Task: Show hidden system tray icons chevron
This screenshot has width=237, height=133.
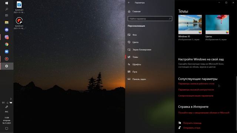Action: tap(11, 99)
